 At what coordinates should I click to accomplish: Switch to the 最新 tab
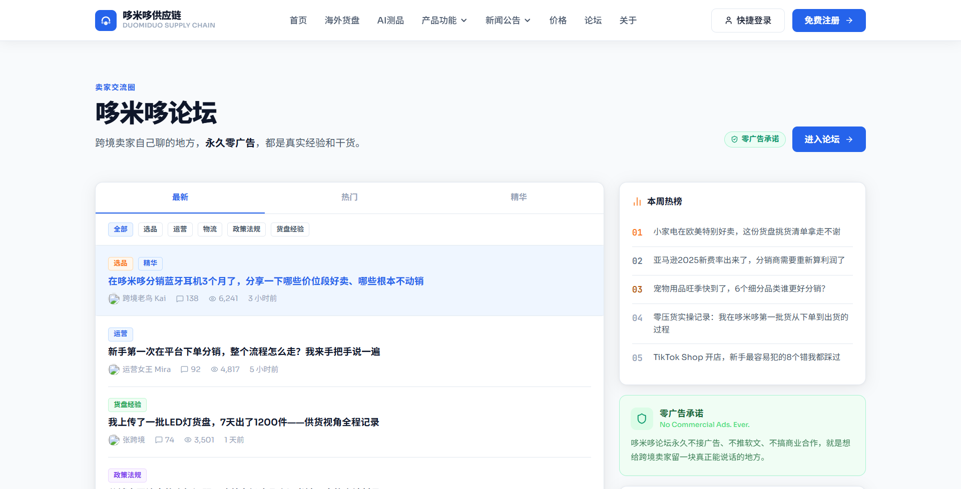coord(180,197)
